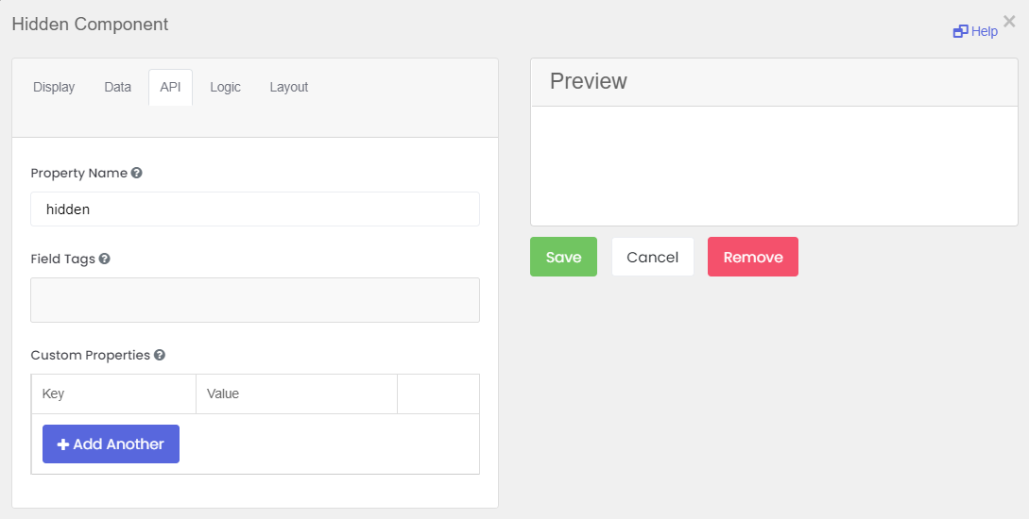Image resolution: width=1029 pixels, height=519 pixels.
Task: Click into the Field Tags input box
Action: [255, 300]
